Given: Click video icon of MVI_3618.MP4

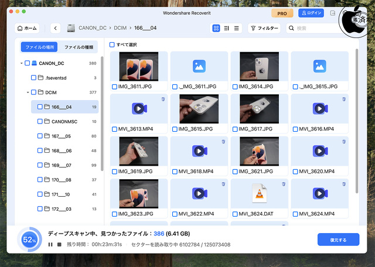Looking at the screenshot, I should click(x=199, y=151).
